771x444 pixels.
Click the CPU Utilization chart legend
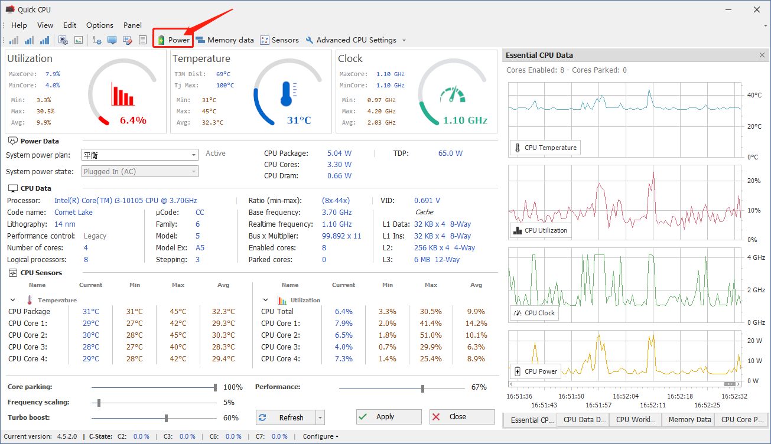point(541,230)
